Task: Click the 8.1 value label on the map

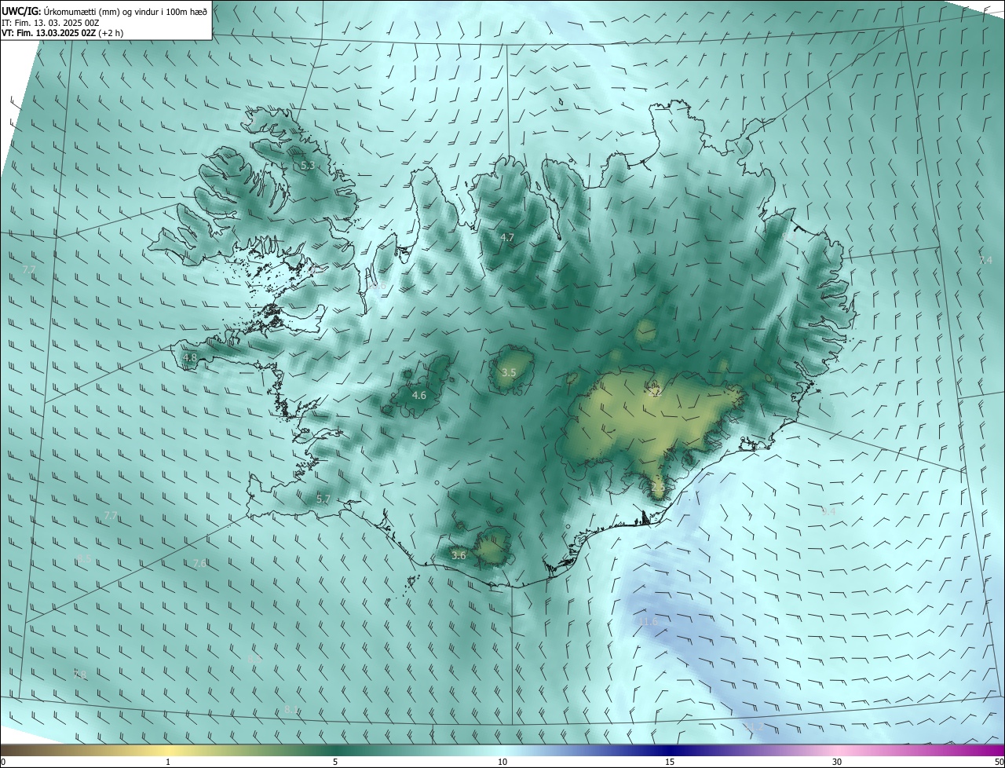Action: pyautogui.click(x=291, y=709)
